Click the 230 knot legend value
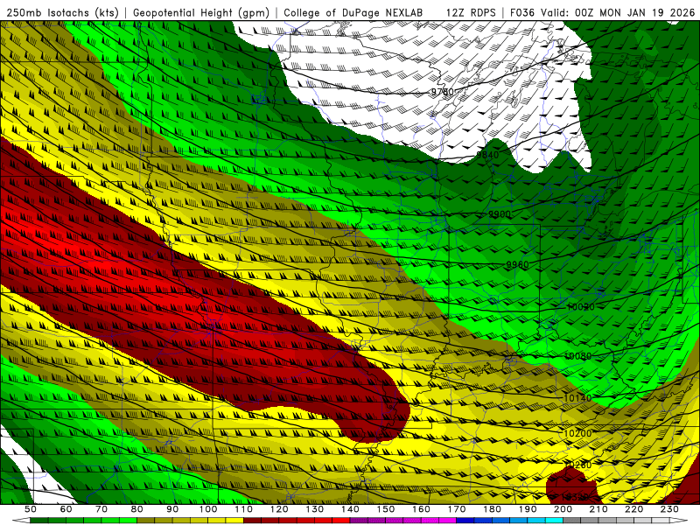The width and height of the screenshot is (700, 525). [x=669, y=509]
